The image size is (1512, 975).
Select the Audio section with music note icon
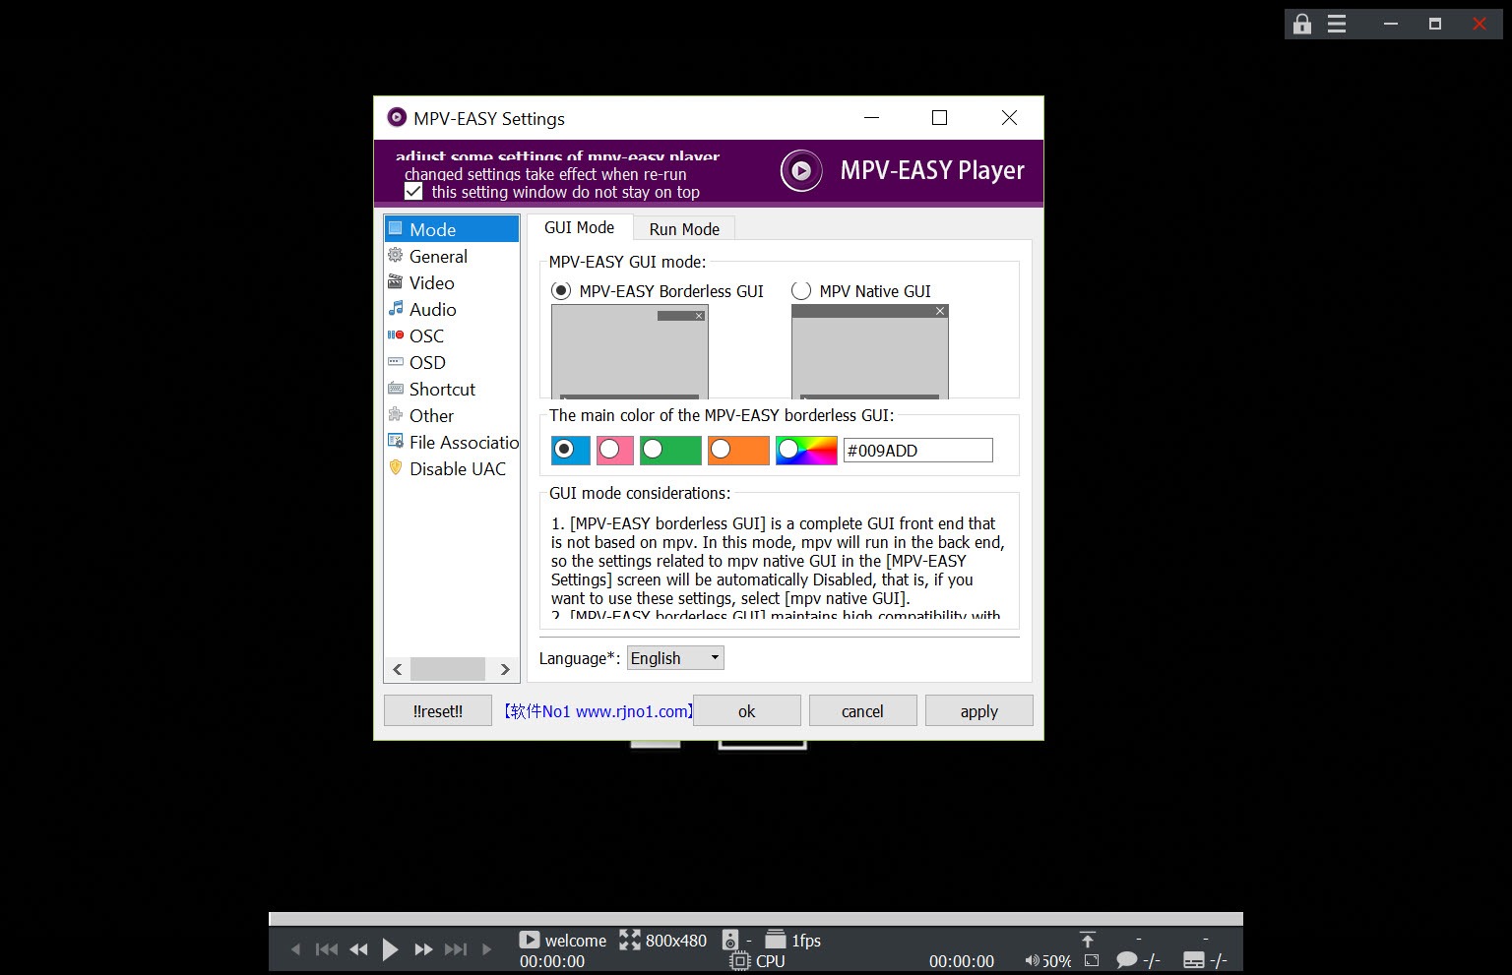[x=431, y=309]
